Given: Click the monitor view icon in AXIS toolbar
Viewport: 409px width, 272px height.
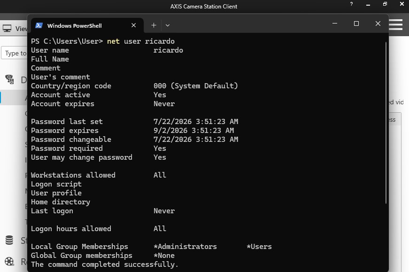Looking at the screenshot, I should [7, 28].
